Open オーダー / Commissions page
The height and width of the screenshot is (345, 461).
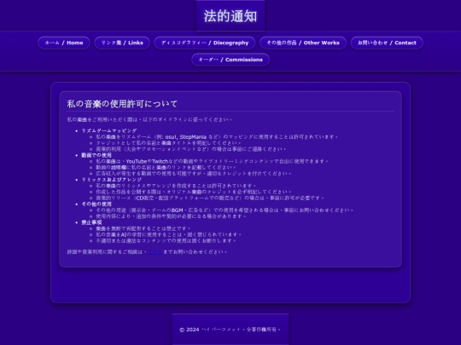(x=230, y=60)
